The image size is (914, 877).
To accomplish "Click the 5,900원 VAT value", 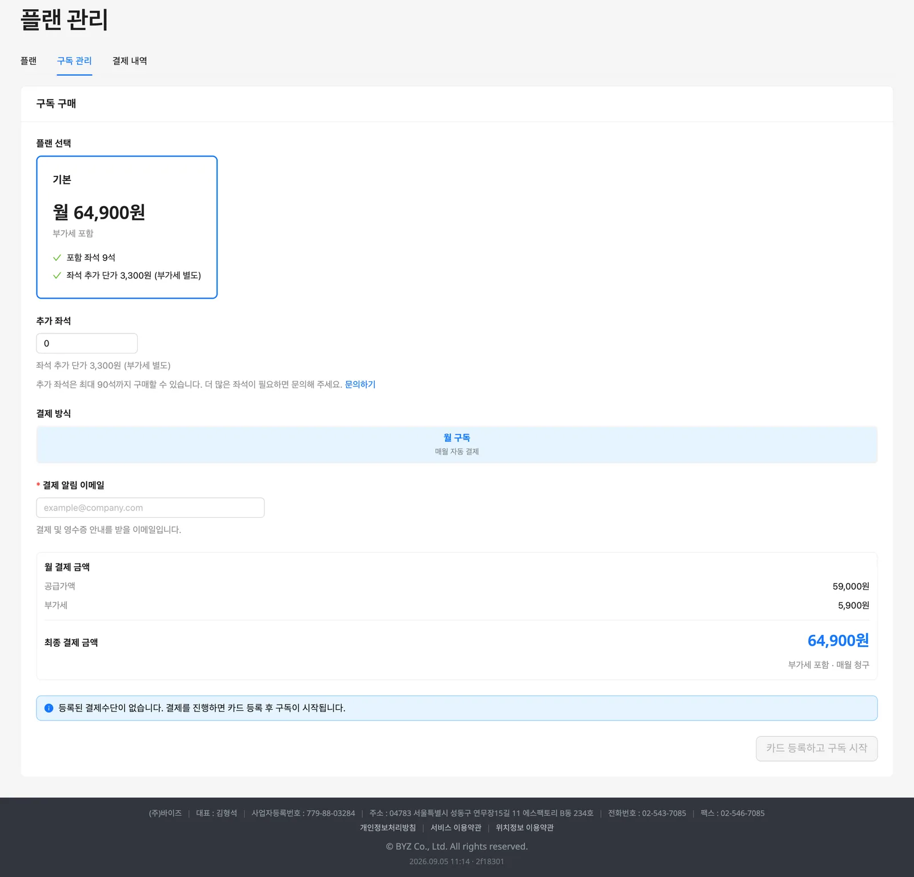I will (x=853, y=605).
